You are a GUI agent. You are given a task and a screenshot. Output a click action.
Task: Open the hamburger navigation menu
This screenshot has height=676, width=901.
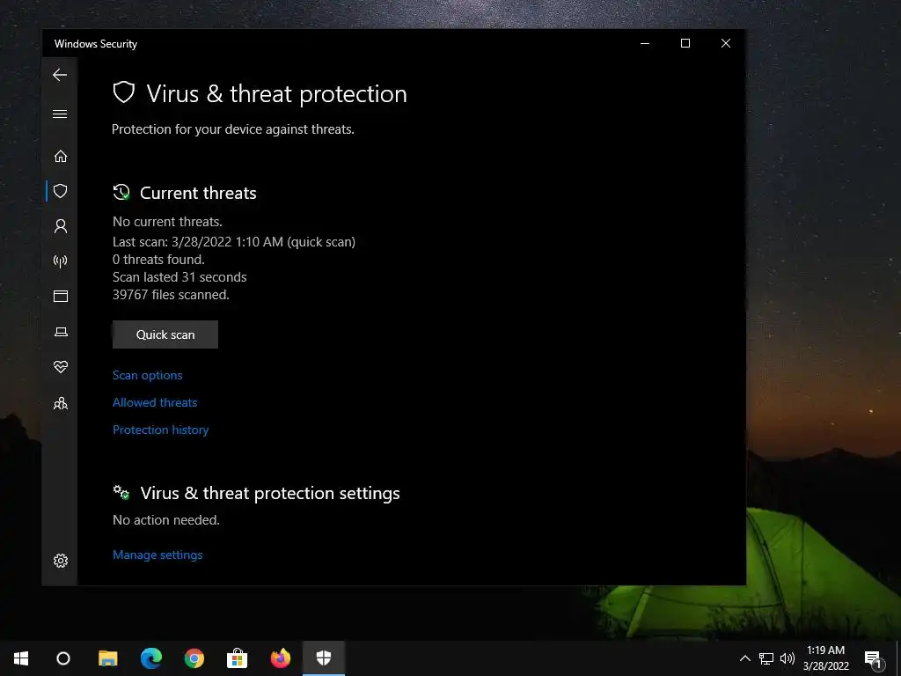(x=60, y=114)
